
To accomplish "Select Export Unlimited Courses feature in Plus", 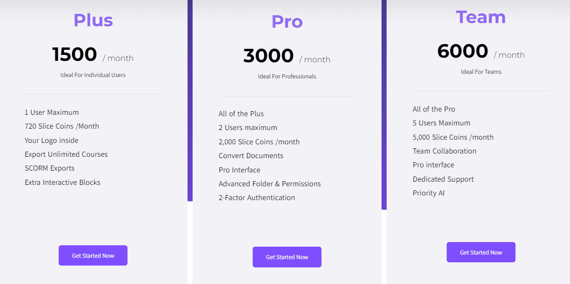I will point(66,154).
